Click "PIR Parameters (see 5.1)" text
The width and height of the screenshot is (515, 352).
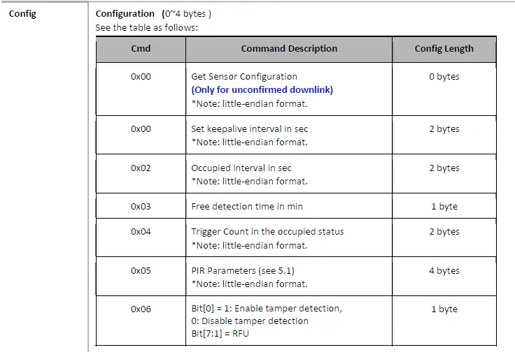pyautogui.click(x=240, y=271)
